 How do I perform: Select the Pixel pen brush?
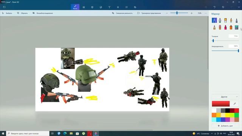[x=237, y=20]
